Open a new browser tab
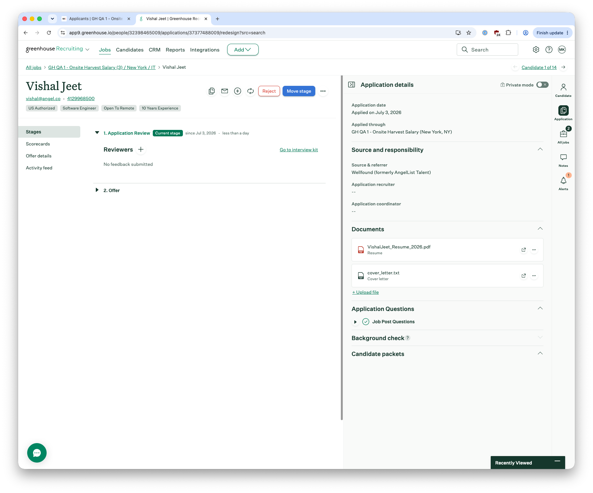Screen dimensions: 593x493 click(x=218, y=19)
